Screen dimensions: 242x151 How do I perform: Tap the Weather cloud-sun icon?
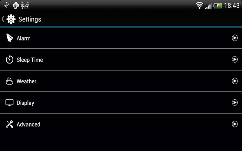[9, 81]
